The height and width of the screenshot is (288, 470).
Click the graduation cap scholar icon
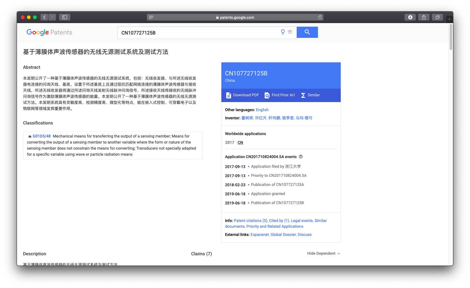point(290,32)
